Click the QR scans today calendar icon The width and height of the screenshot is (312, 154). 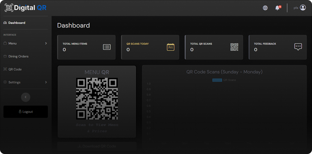coord(170,47)
